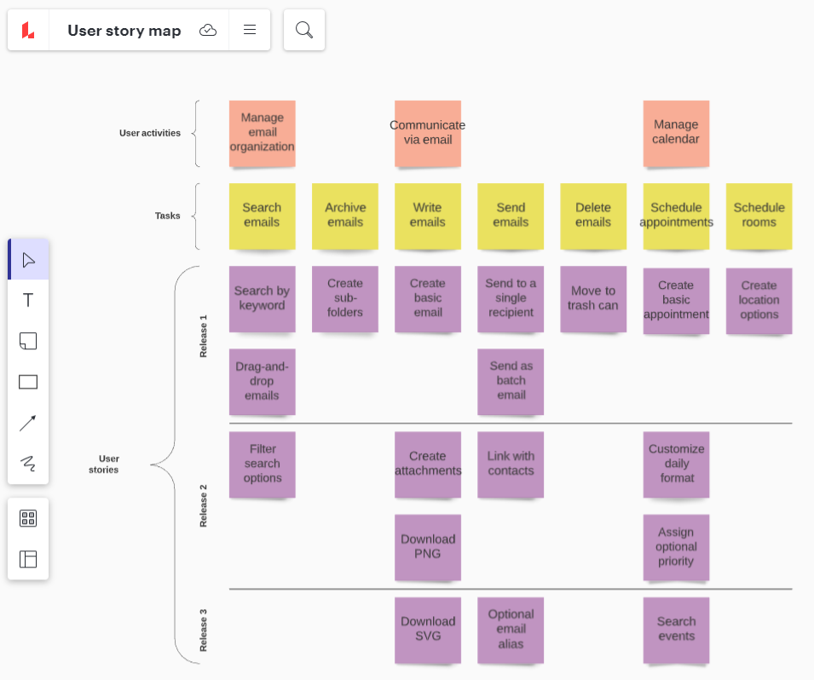Click the Release 3 label

coord(203,631)
